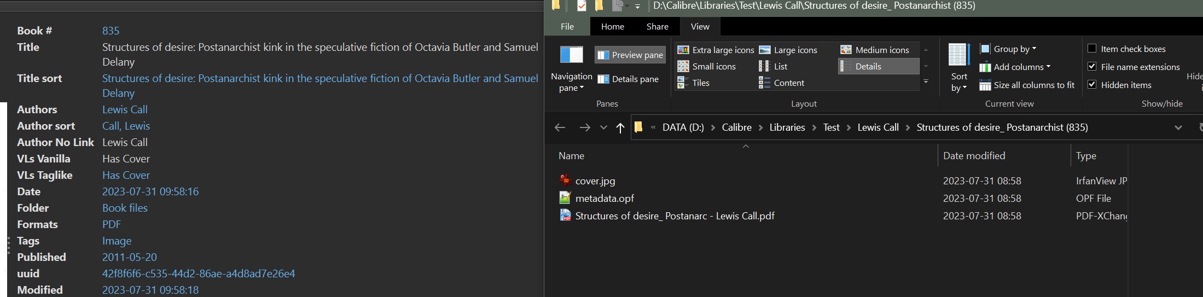
Task: Select the Tiles layout option
Action: [x=694, y=83]
